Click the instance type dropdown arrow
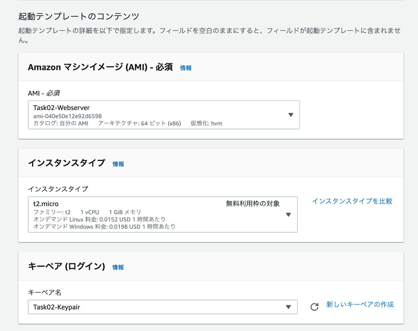 (x=288, y=215)
